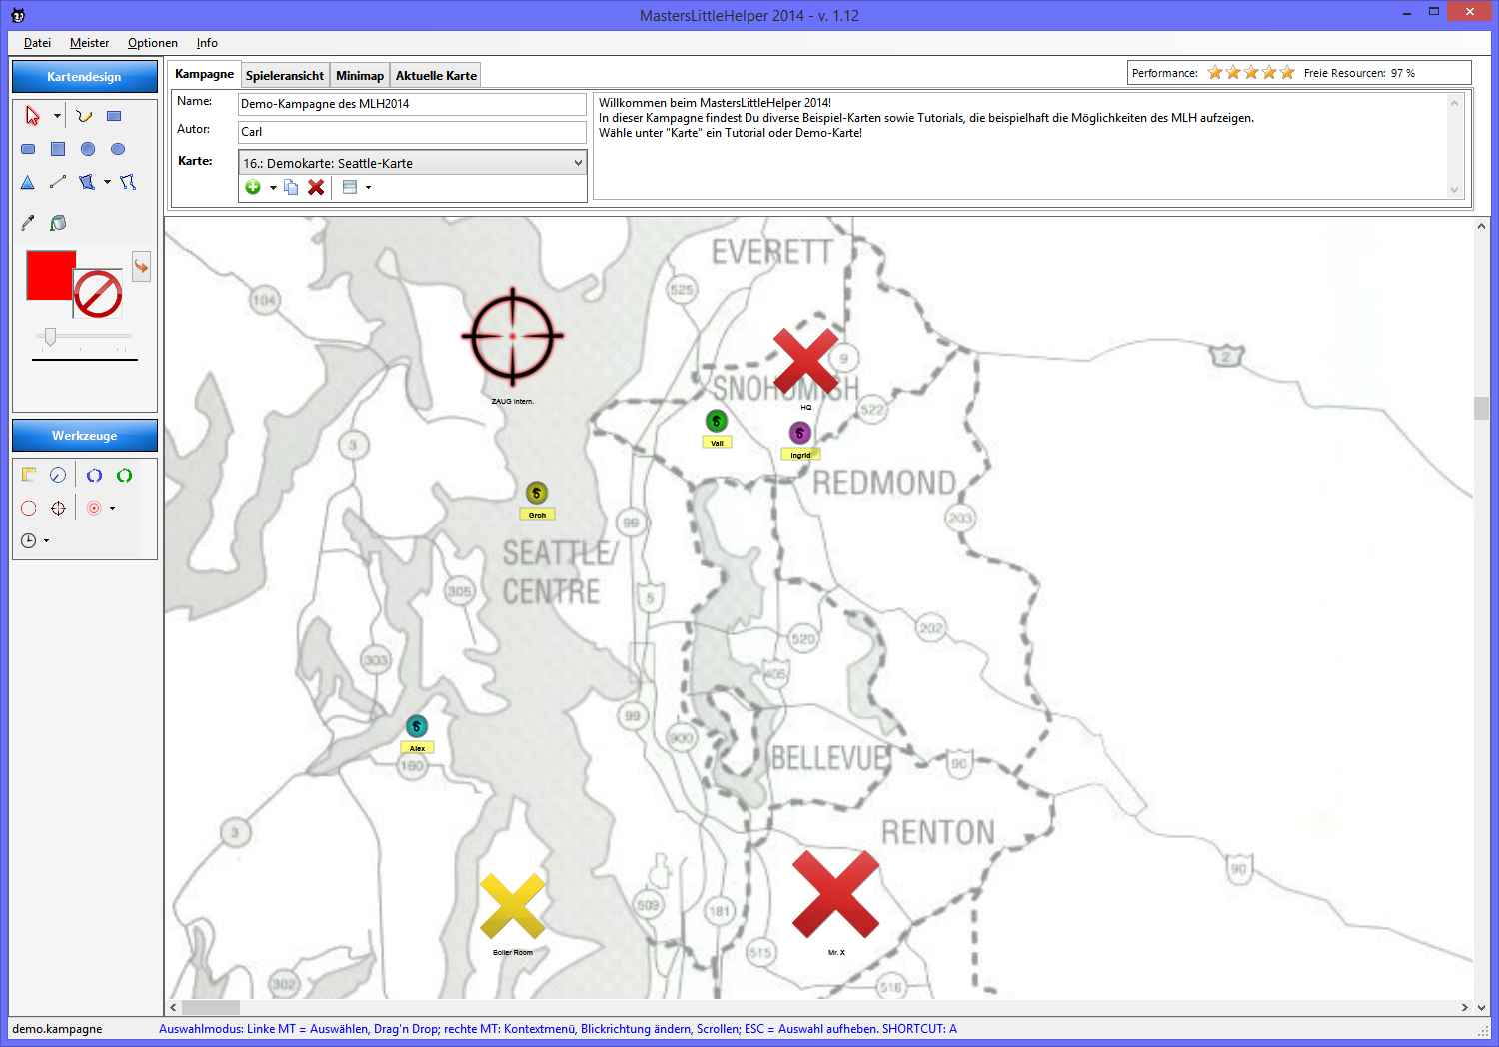Select the crosshair tool in Werkzeuge

[x=58, y=508]
